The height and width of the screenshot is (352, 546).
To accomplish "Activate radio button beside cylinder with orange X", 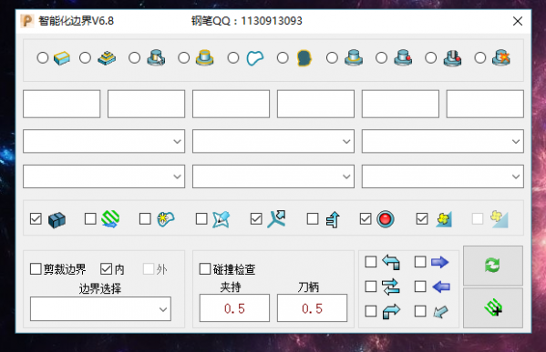I will [x=479, y=57].
